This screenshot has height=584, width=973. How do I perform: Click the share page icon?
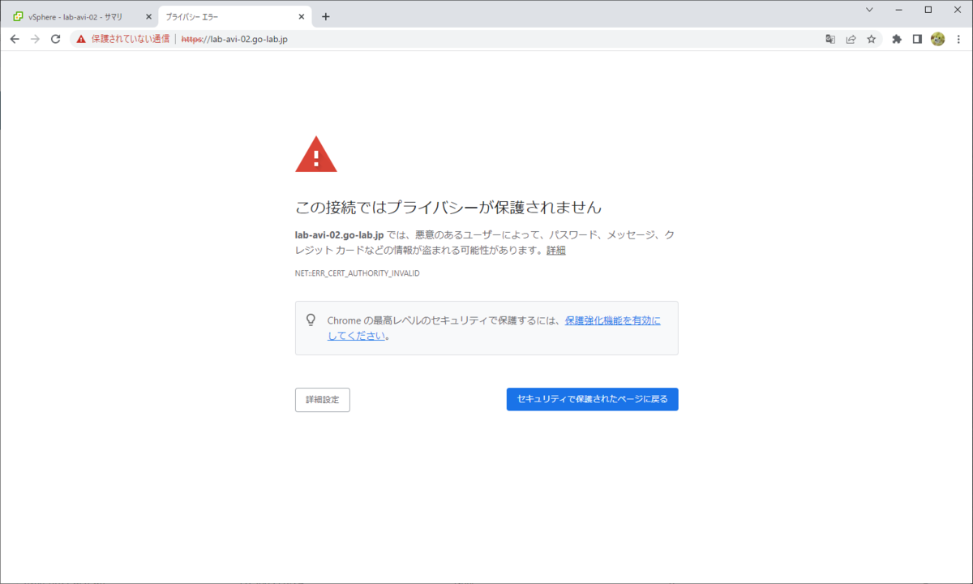851,39
